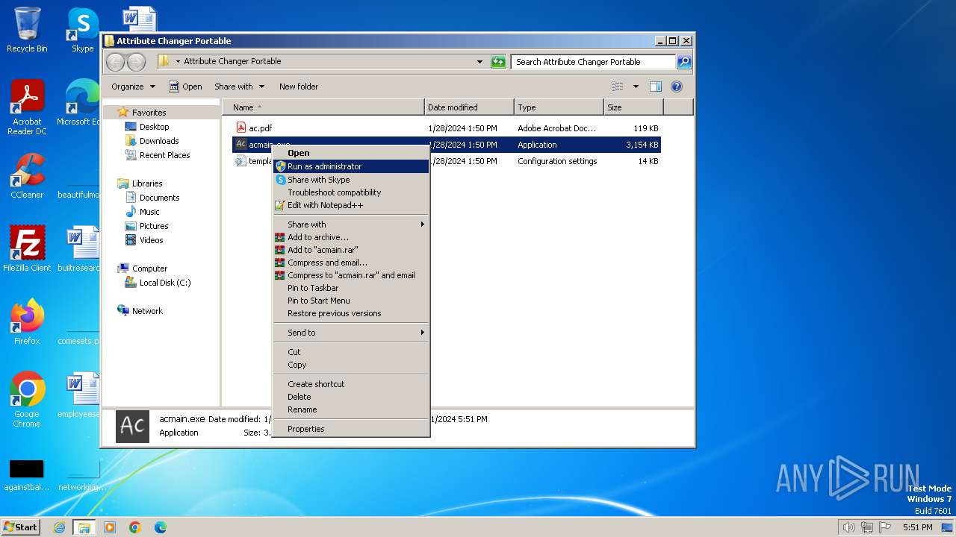The height and width of the screenshot is (537, 956).
Task: Choose Pin to Taskbar menu entry
Action: 351,288
